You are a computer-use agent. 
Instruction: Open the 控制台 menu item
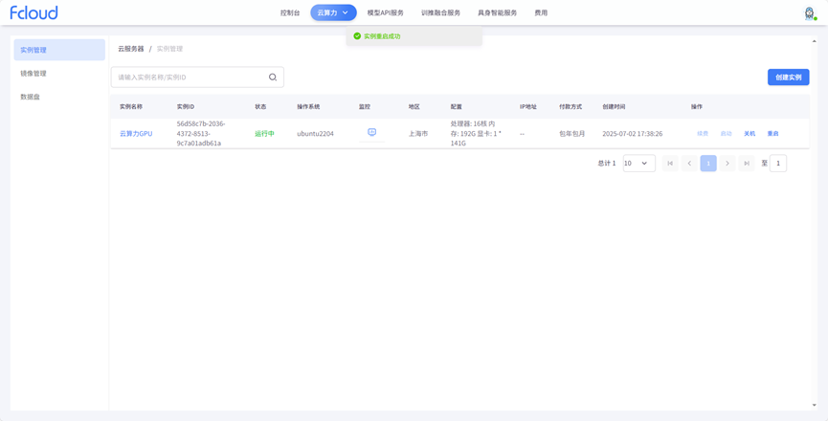290,12
